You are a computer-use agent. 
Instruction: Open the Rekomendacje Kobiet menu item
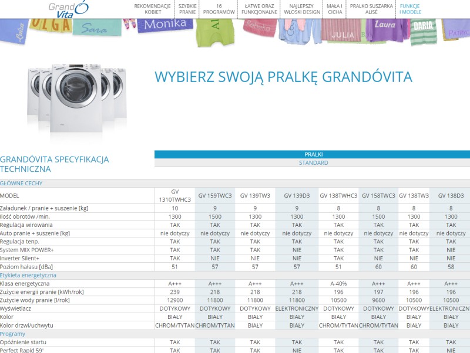(152, 9)
